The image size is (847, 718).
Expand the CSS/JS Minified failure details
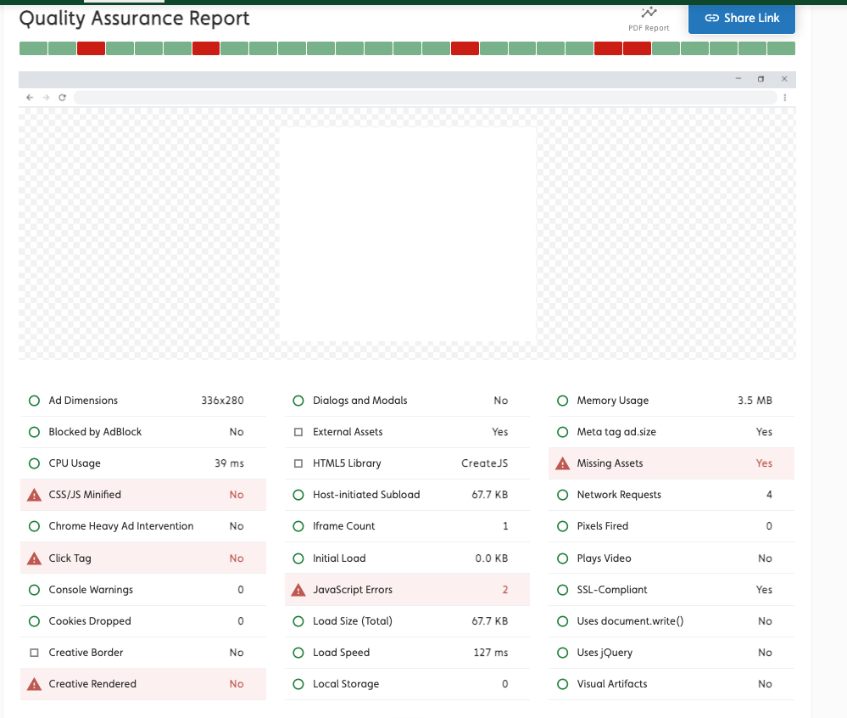(142, 495)
